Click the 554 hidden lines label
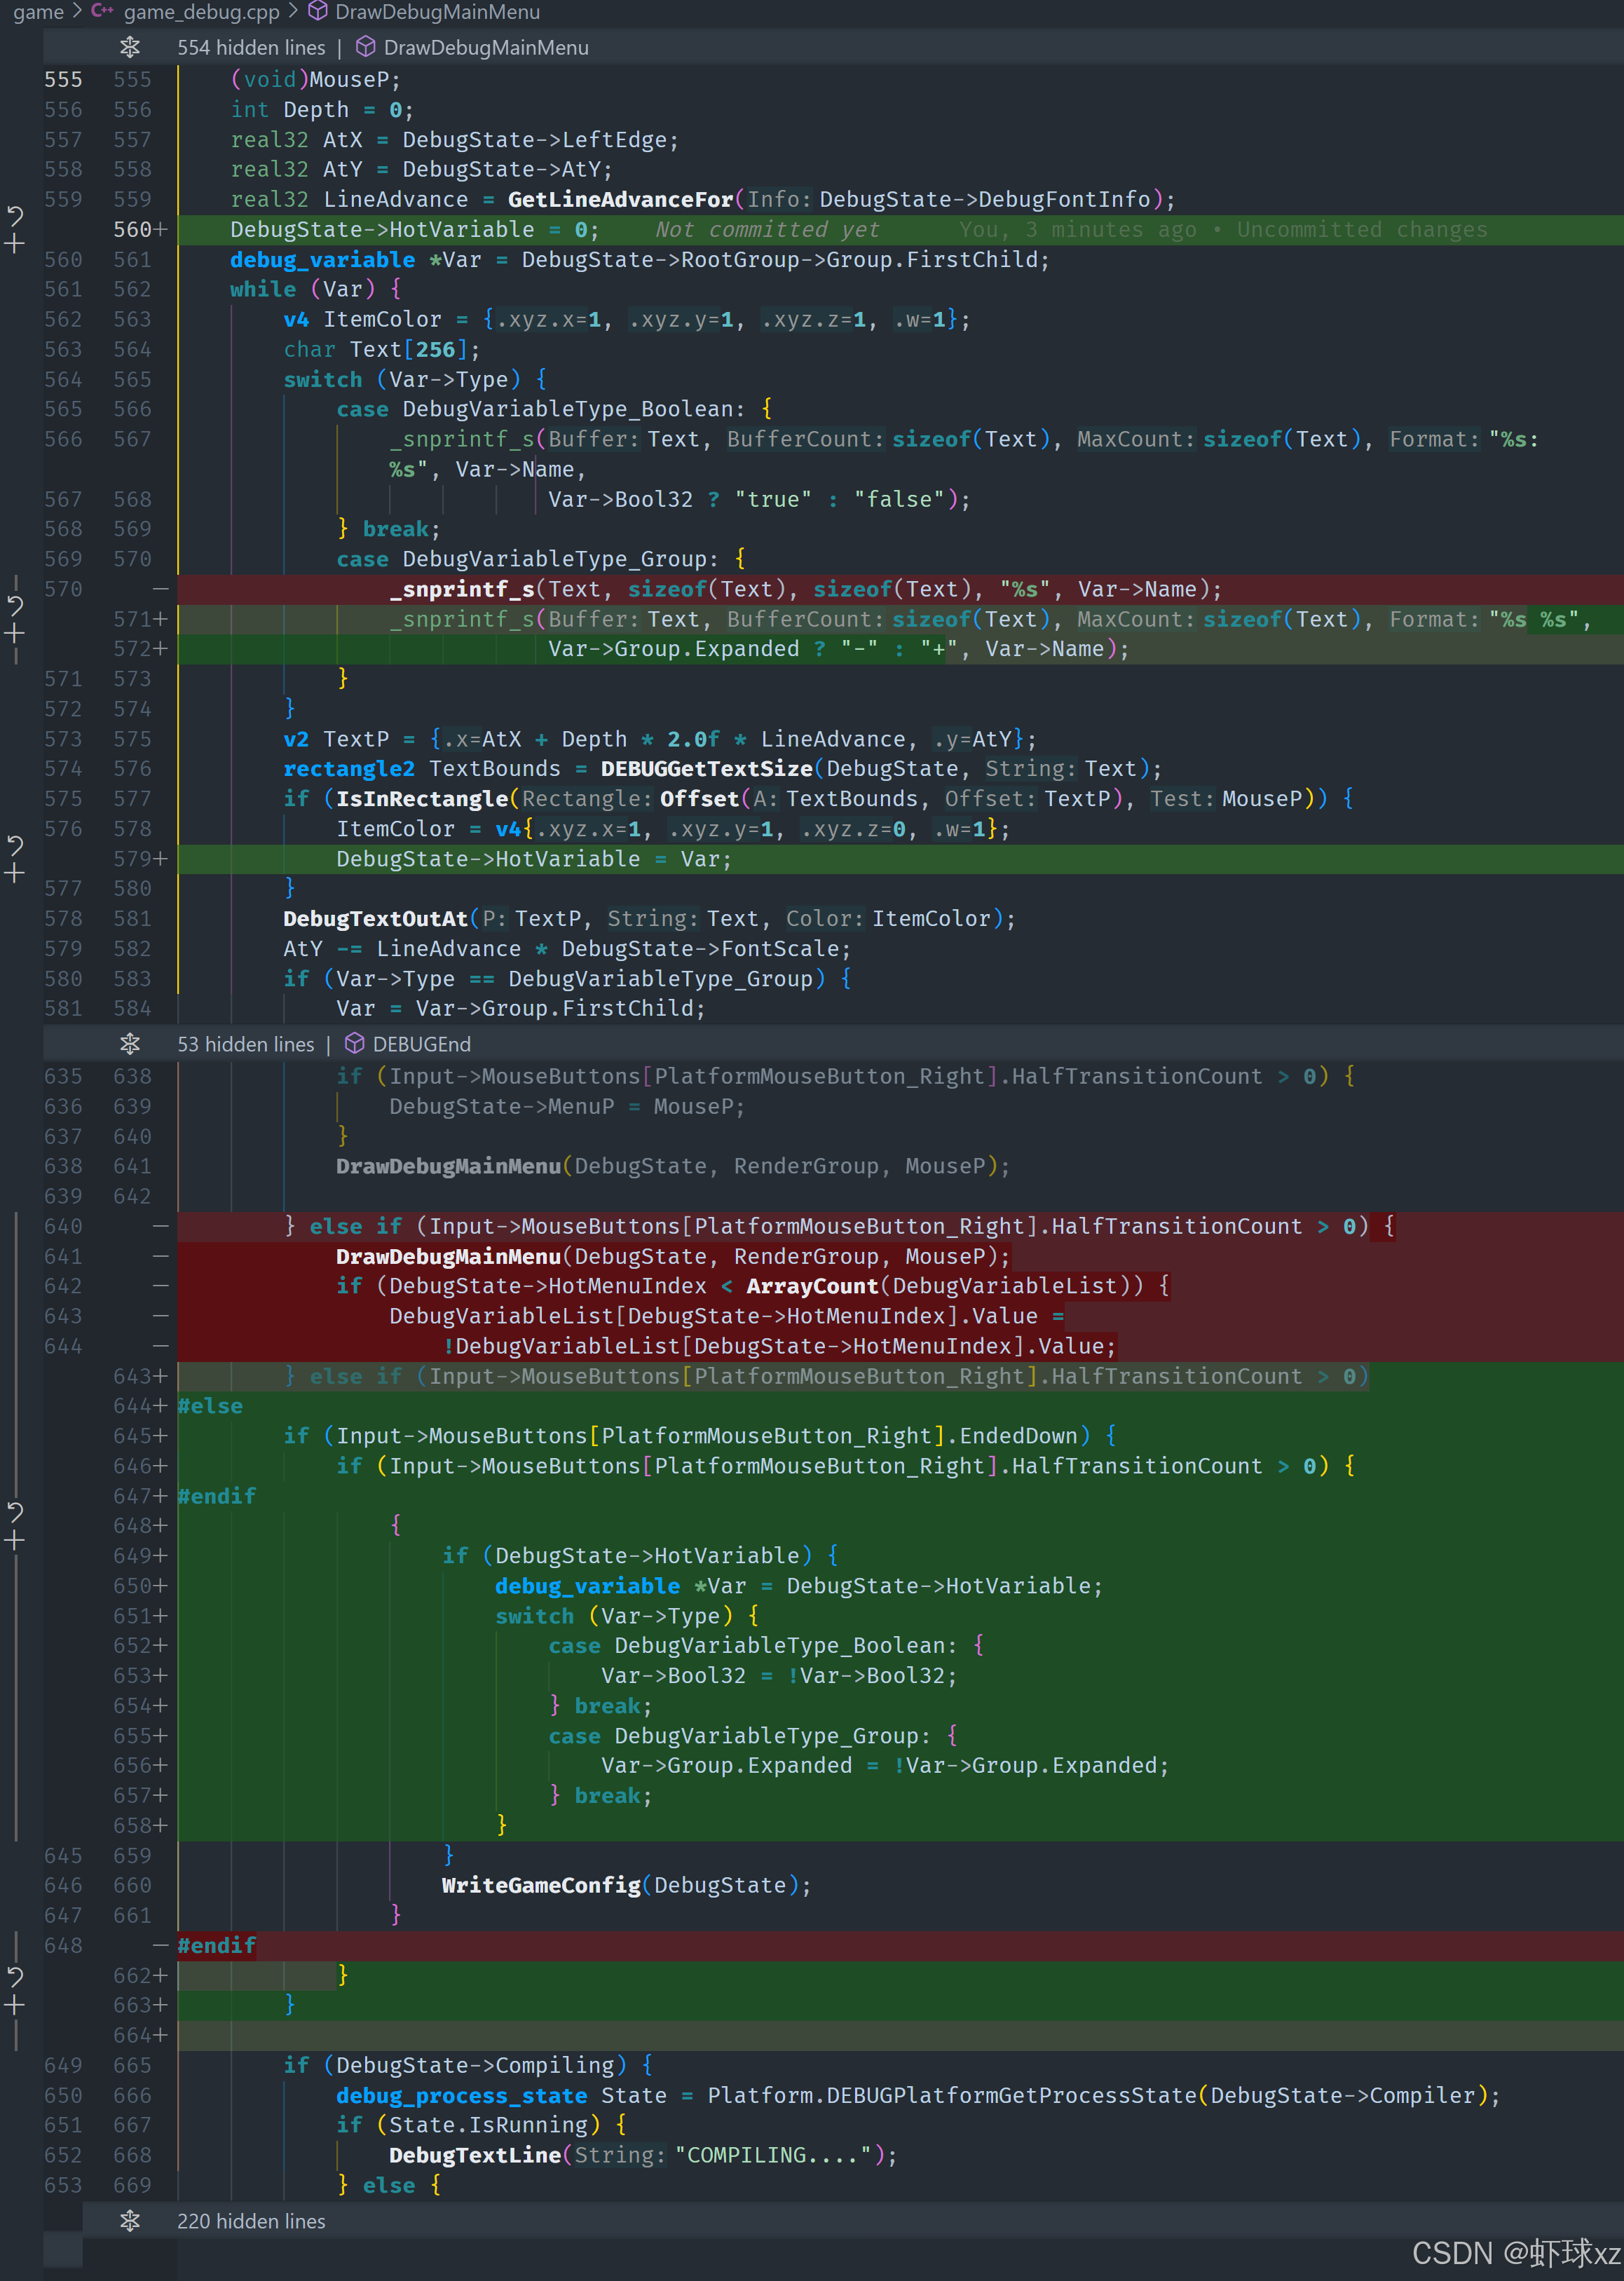The width and height of the screenshot is (1624, 2281). pyautogui.click(x=251, y=47)
